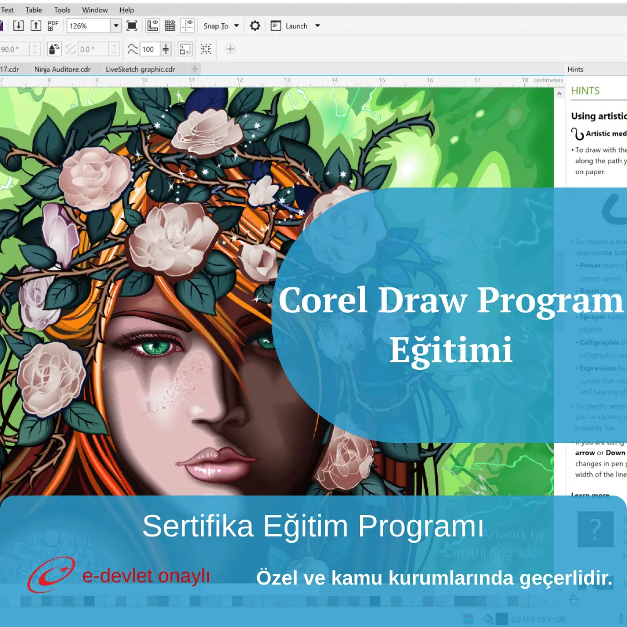The width and height of the screenshot is (627, 627).
Task: Click the Learn more link in Hints
Action: [590, 495]
